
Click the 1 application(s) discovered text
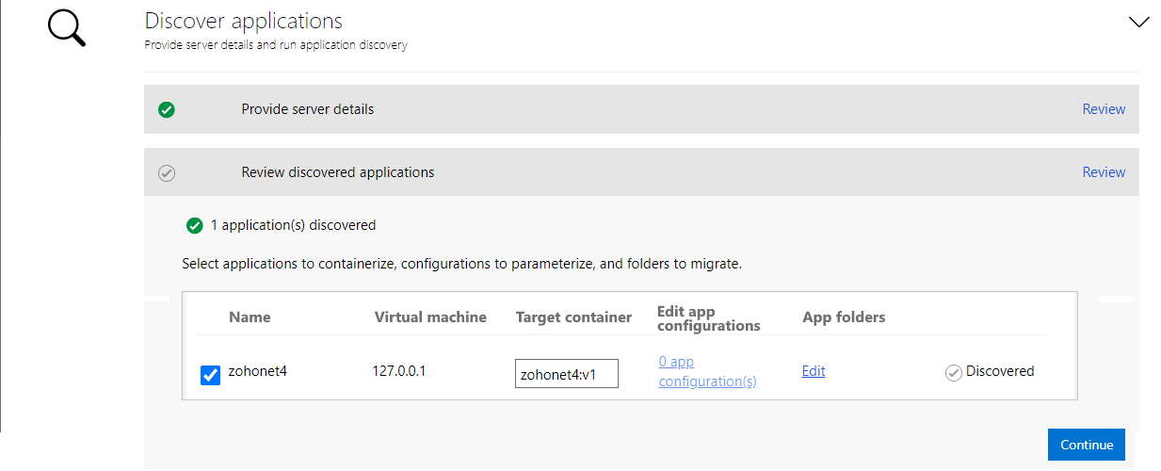(x=293, y=225)
